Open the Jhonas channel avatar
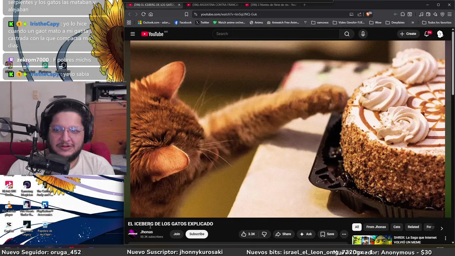455x256 pixels. pyautogui.click(x=133, y=234)
